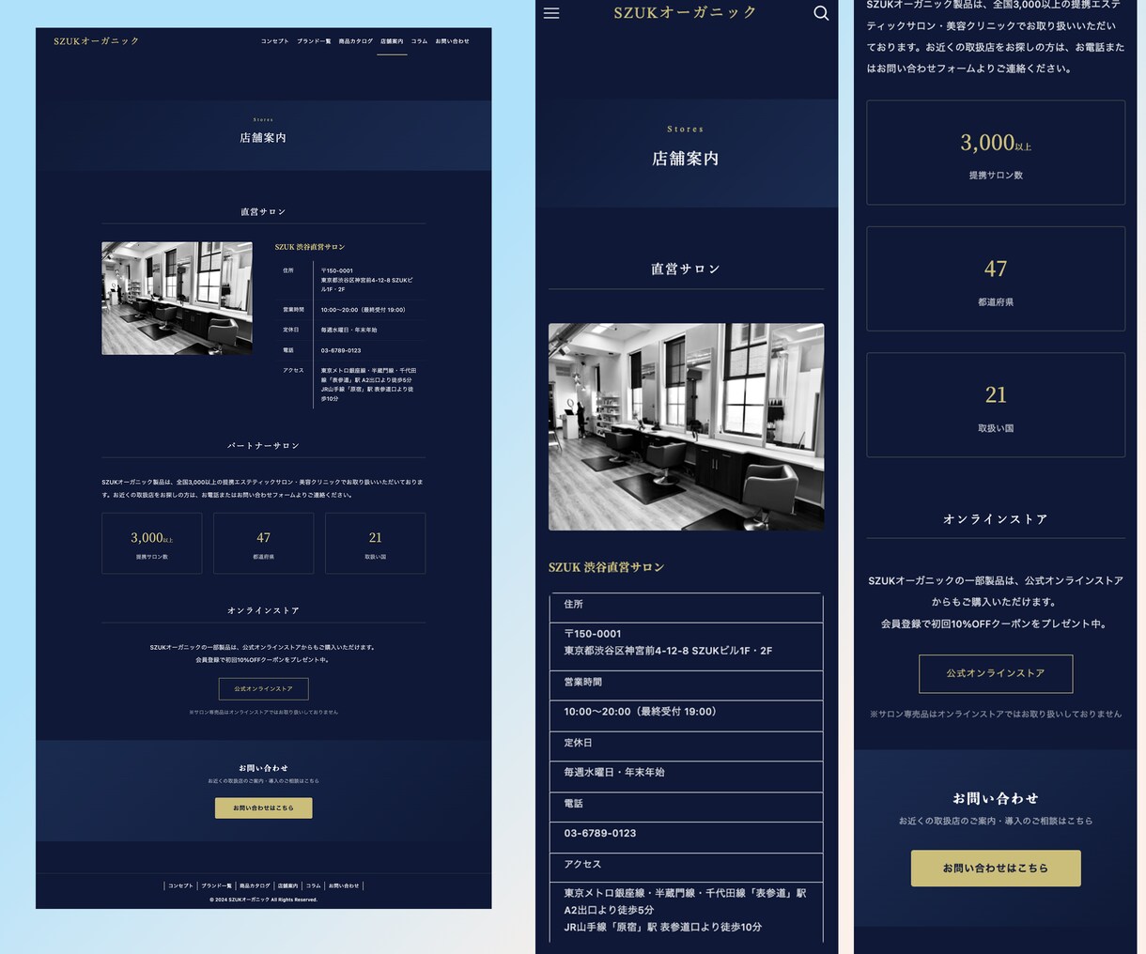The image size is (1146, 954).
Task: Open the hamburger menu in mobile view
Action: [551, 13]
